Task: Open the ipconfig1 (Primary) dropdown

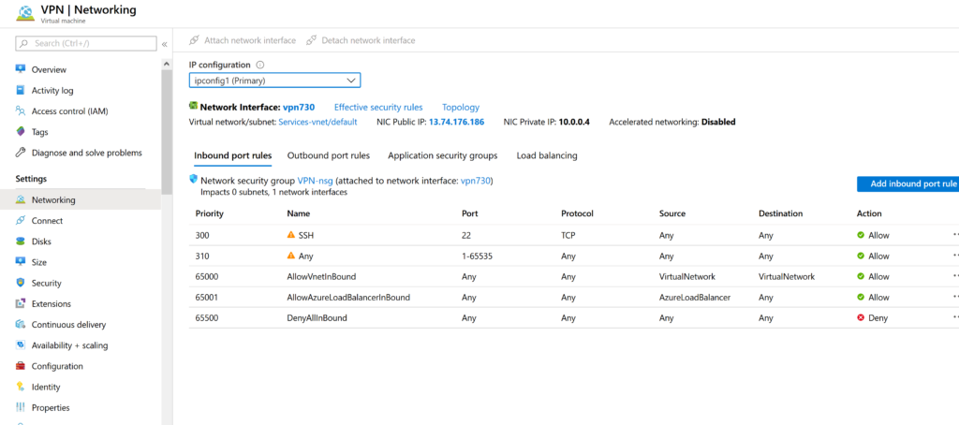Action: coord(274,81)
